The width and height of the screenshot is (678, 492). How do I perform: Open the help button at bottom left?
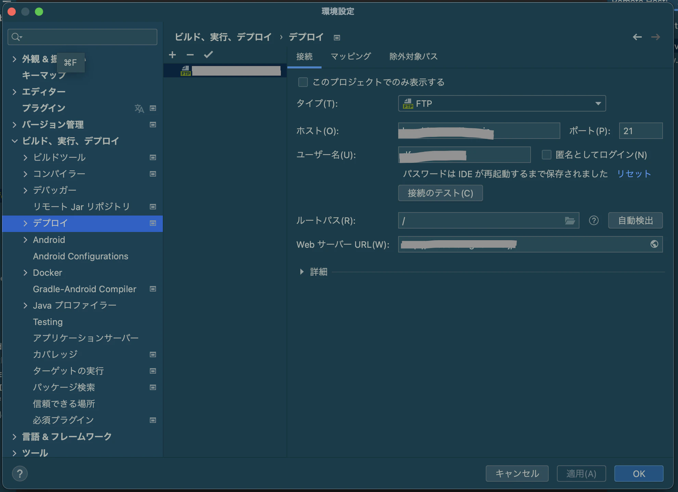(x=20, y=474)
